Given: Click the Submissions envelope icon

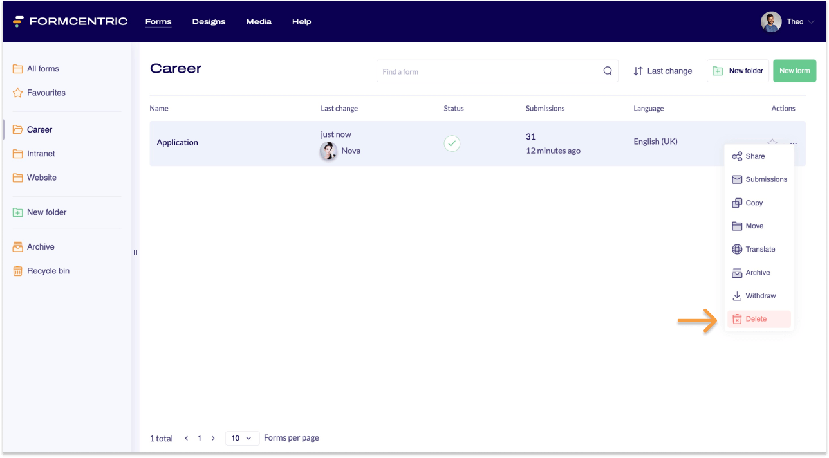Looking at the screenshot, I should [737, 179].
